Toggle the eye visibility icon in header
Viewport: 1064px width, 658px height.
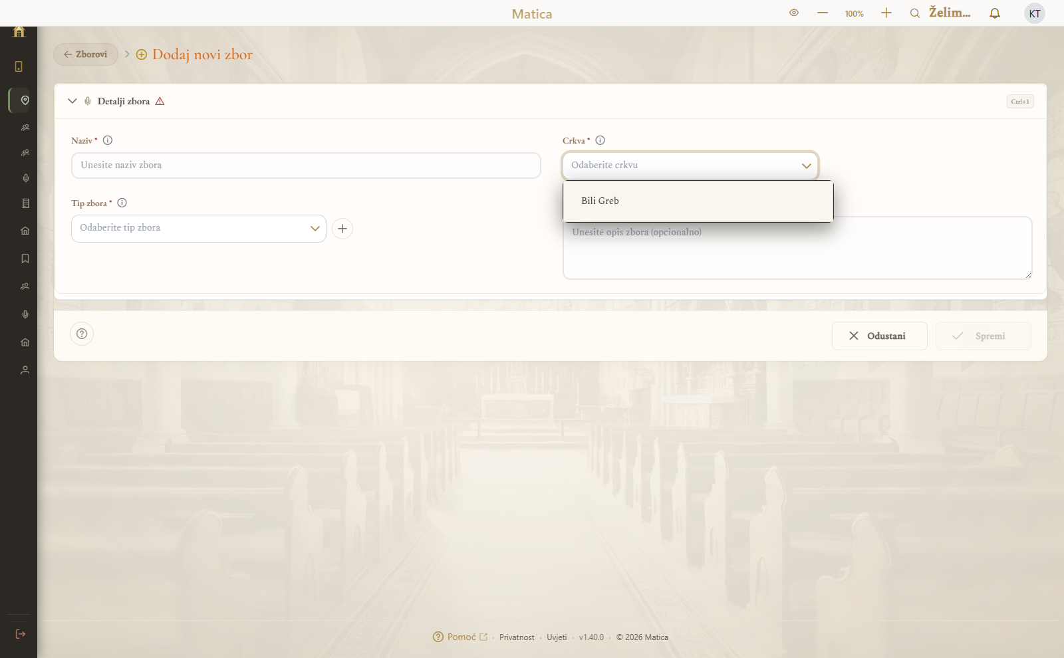point(794,13)
